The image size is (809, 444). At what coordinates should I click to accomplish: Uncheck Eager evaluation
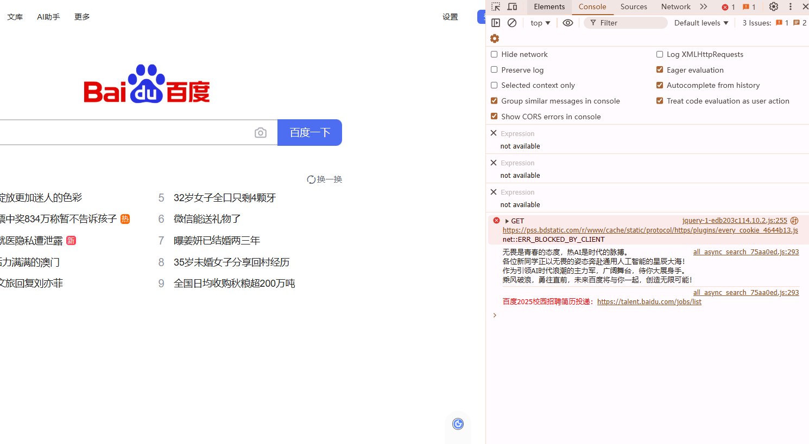pyautogui.click(x=660, y=70)
